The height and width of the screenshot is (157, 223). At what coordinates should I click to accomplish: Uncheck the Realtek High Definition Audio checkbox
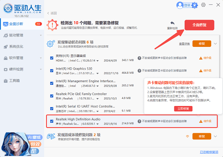click(x=52, y=121)
